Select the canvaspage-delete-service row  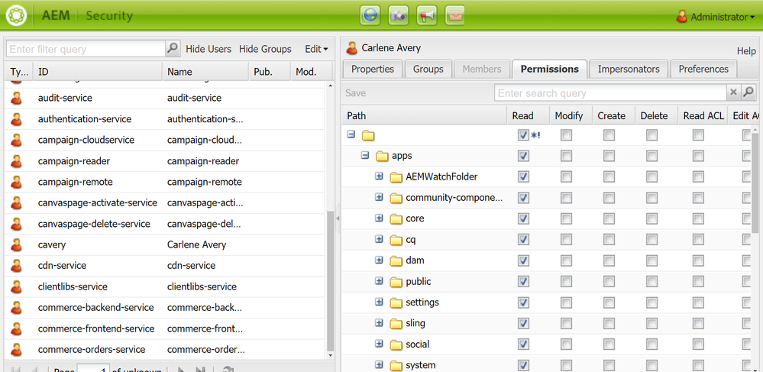tap(166, 224)
